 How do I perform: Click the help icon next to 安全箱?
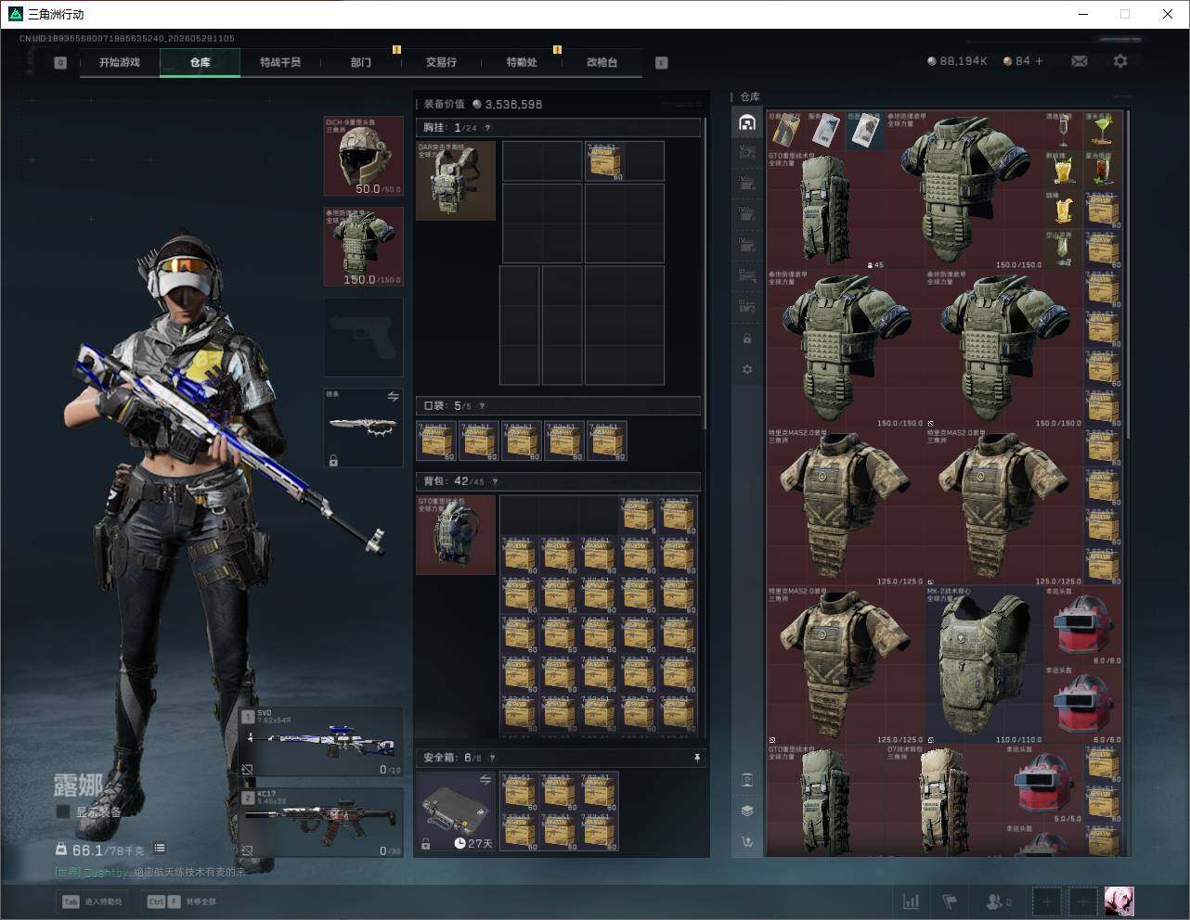492,758
